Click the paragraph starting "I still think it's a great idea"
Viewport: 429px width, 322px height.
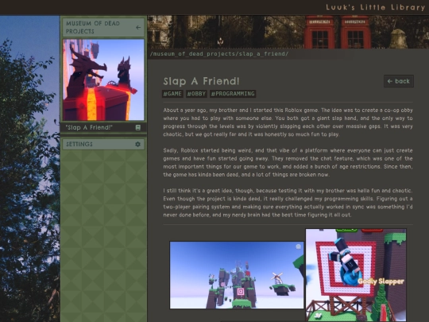(288, 203)
